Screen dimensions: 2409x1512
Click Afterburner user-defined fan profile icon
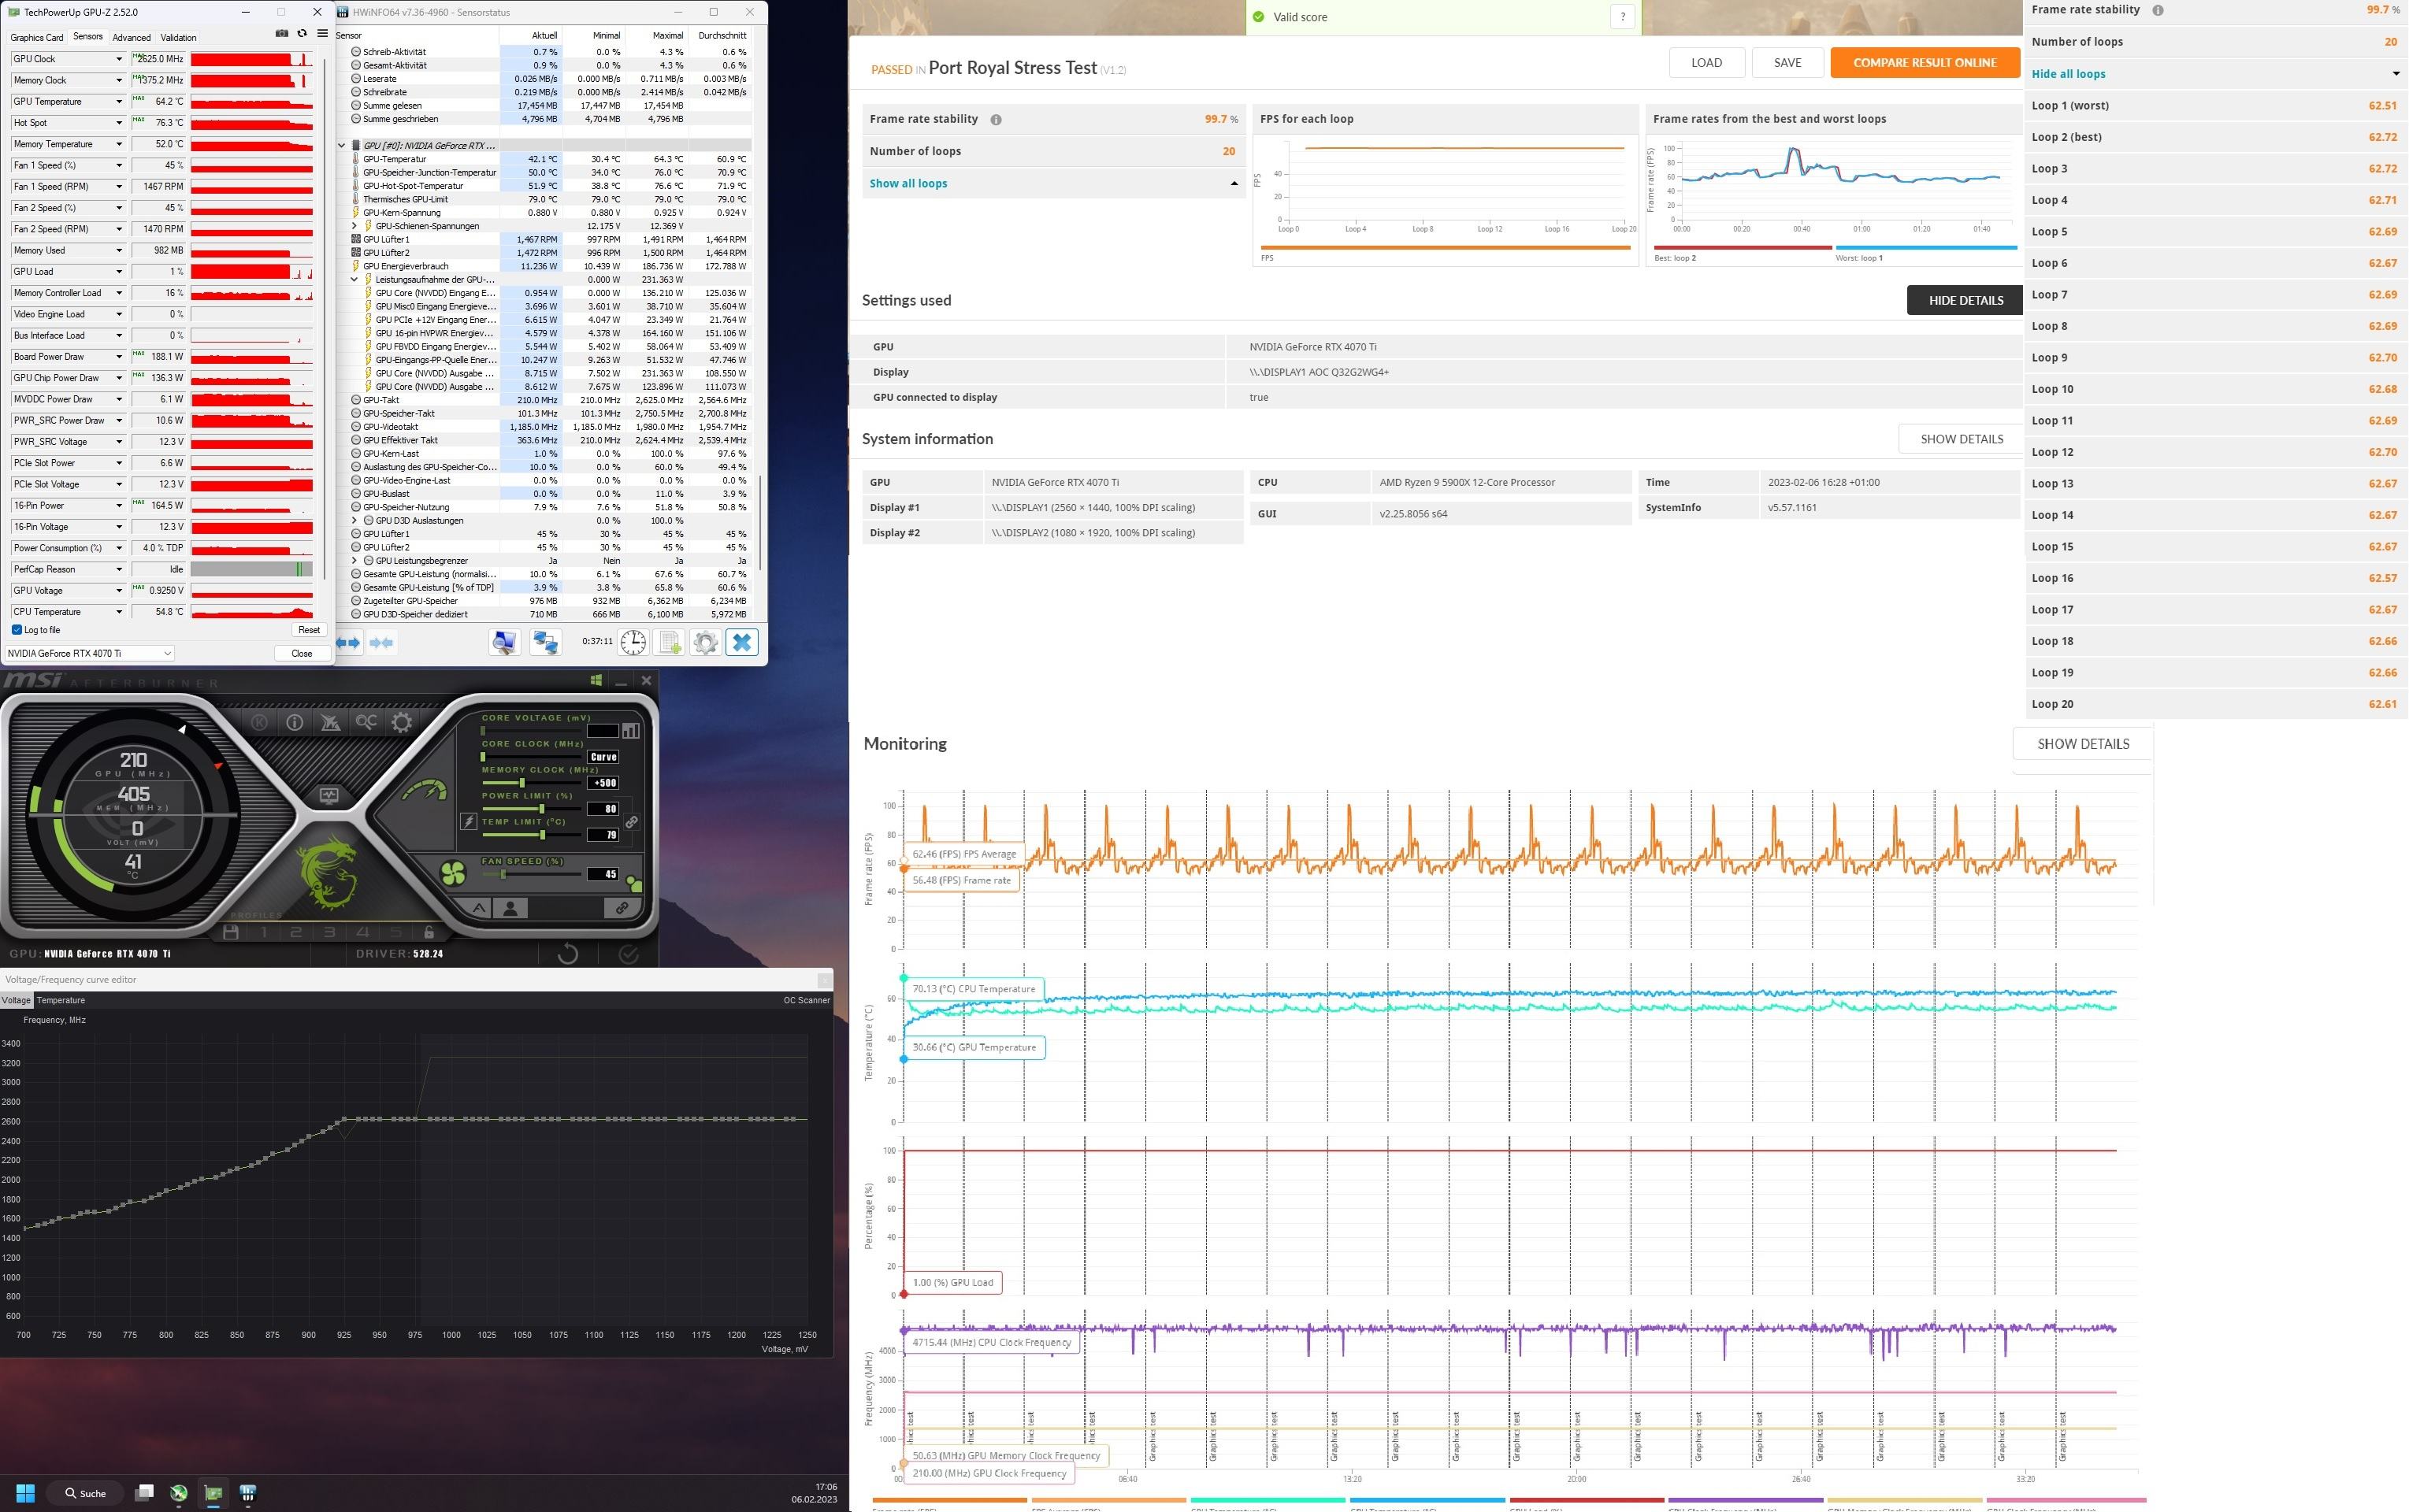[x=510, y=908]
